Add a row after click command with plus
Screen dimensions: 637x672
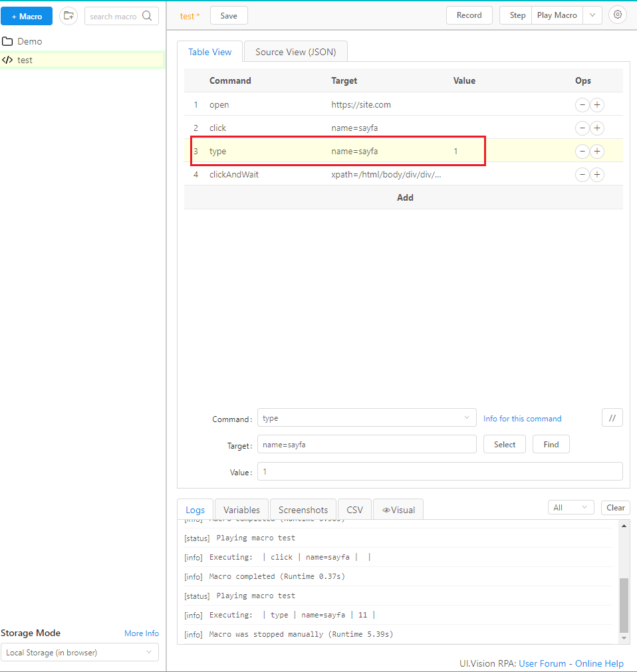[x=597, y=128]
